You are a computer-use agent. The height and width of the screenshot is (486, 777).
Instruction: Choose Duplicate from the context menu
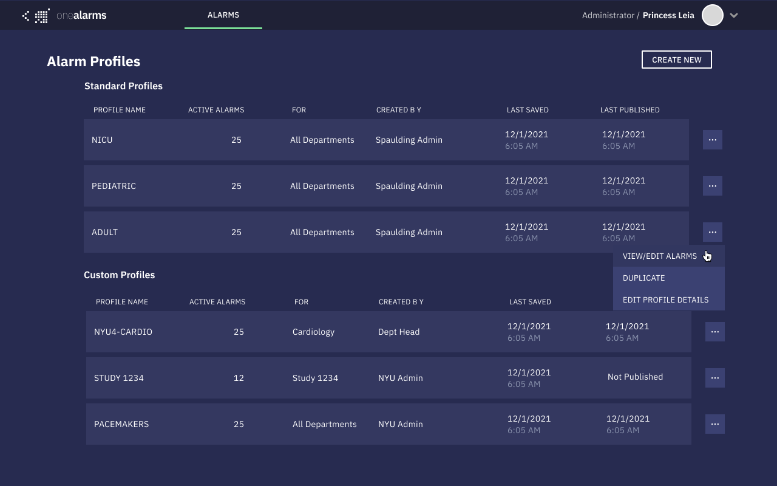pos(643,278)
